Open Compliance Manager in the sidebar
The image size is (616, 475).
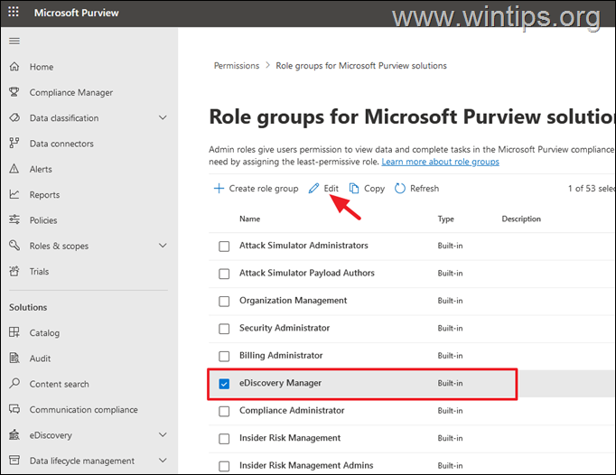tap(71, 92)
